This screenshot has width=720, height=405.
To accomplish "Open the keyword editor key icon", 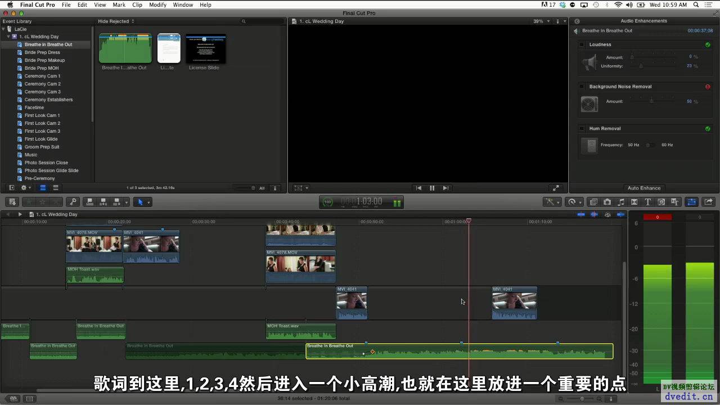I will [73, 202].
